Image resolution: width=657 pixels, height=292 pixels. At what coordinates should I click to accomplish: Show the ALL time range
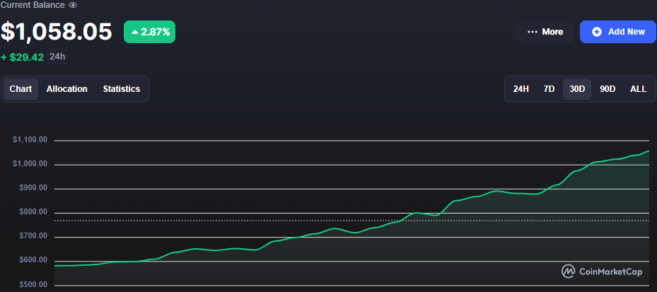638,89
